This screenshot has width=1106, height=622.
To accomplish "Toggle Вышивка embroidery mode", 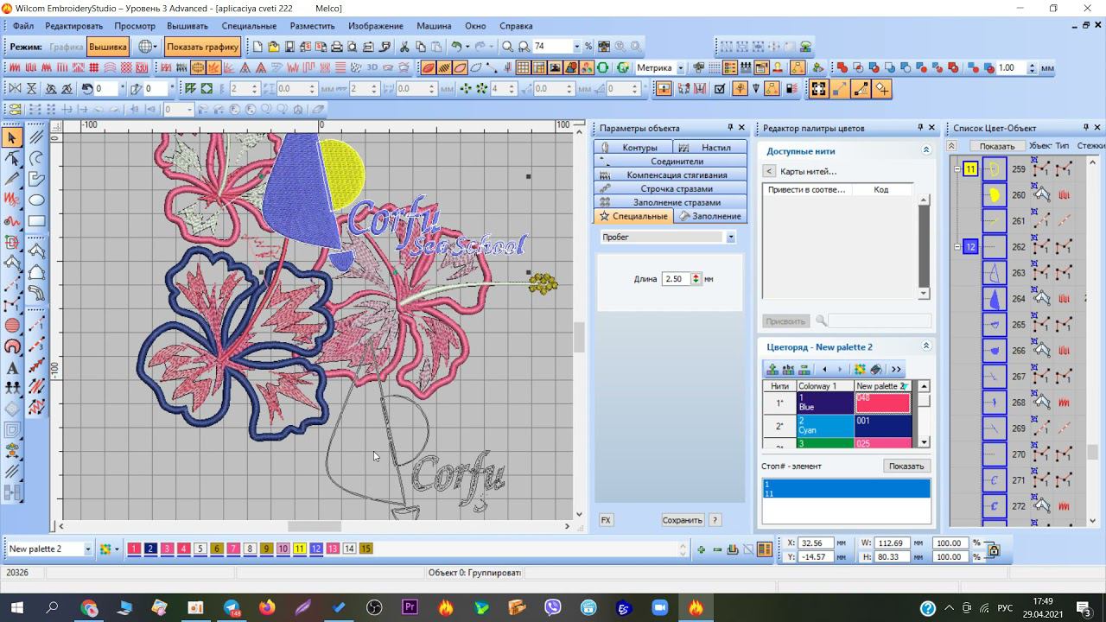I will pos(108,47).
